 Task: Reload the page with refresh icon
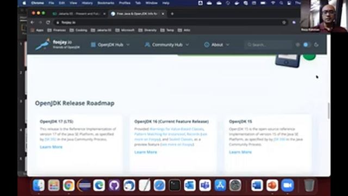[48, 22]
